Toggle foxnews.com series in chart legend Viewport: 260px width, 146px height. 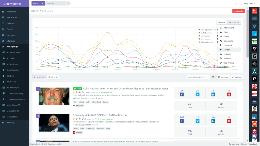204,36
